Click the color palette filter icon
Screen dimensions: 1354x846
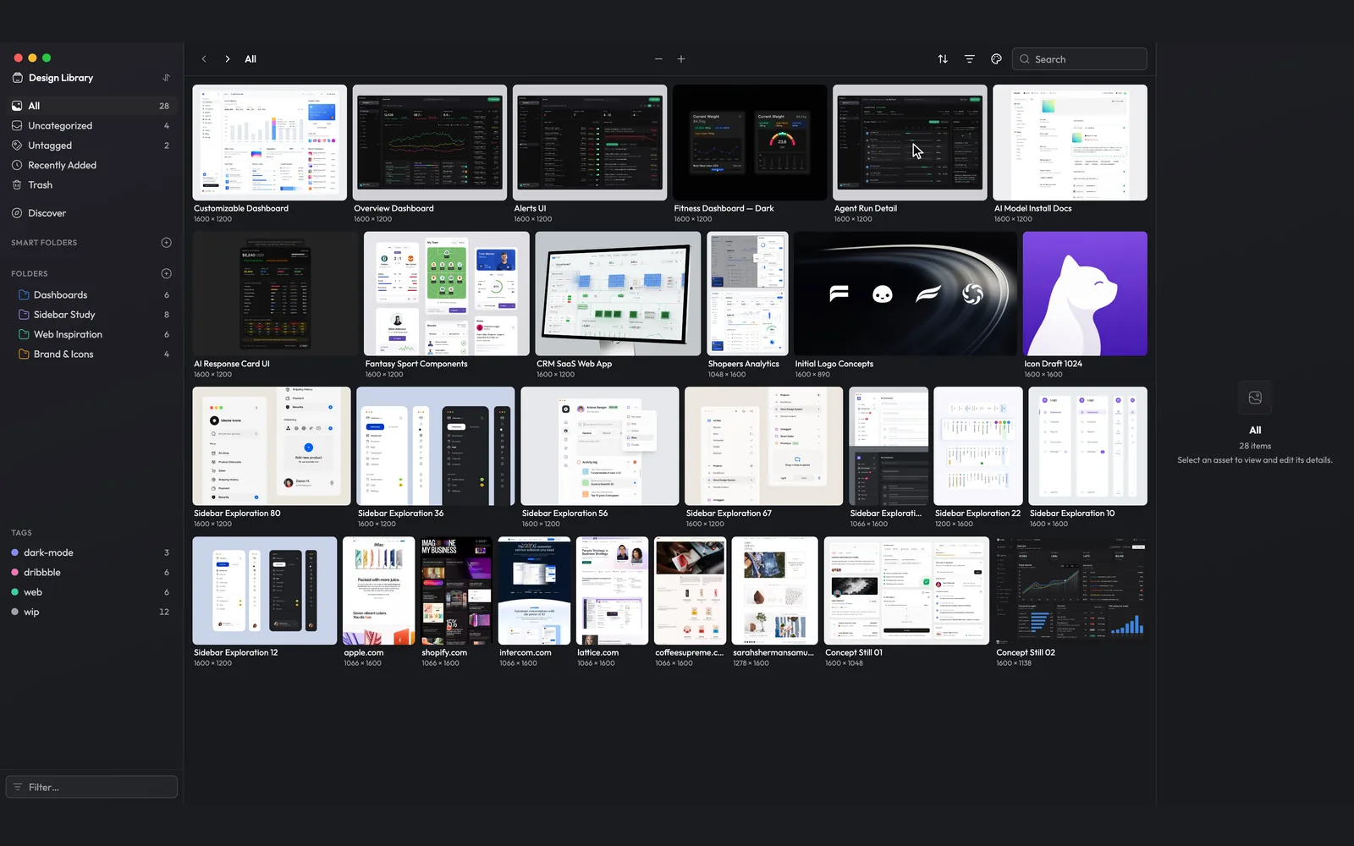[996, 59]
